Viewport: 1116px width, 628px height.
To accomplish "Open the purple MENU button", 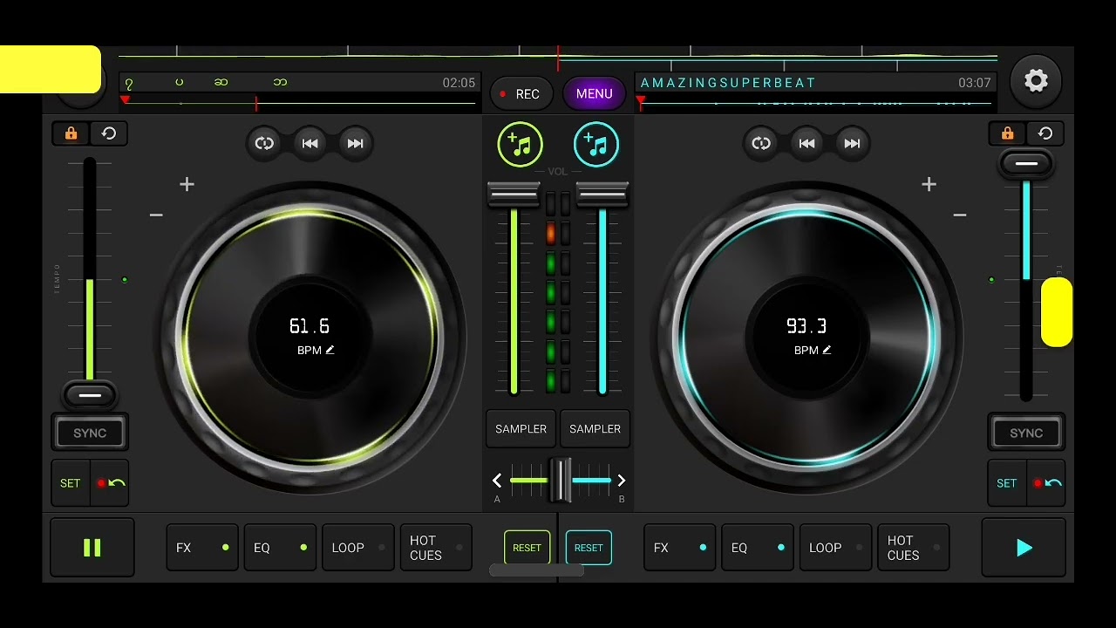I will 594,94.
